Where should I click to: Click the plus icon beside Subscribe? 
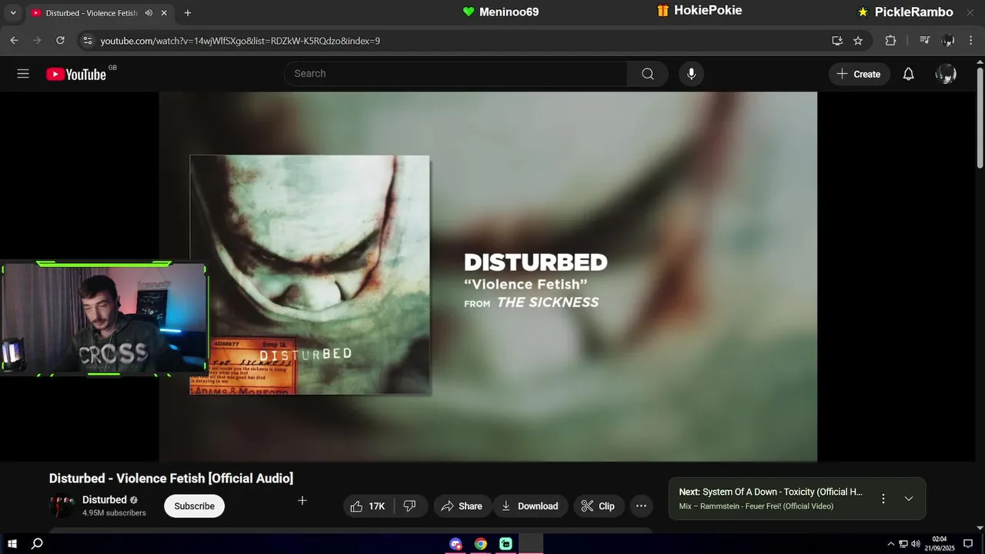[x=302, y=501]
